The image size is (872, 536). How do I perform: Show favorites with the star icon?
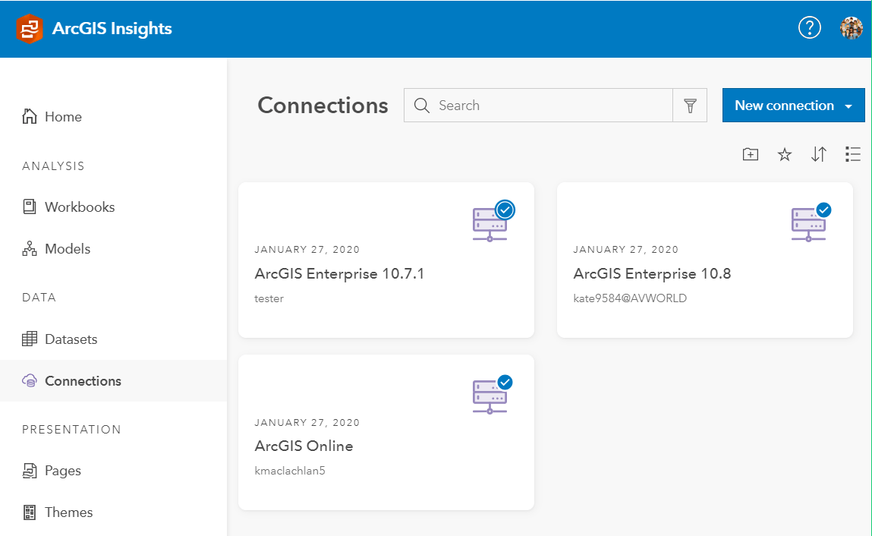tap(785, 155)
